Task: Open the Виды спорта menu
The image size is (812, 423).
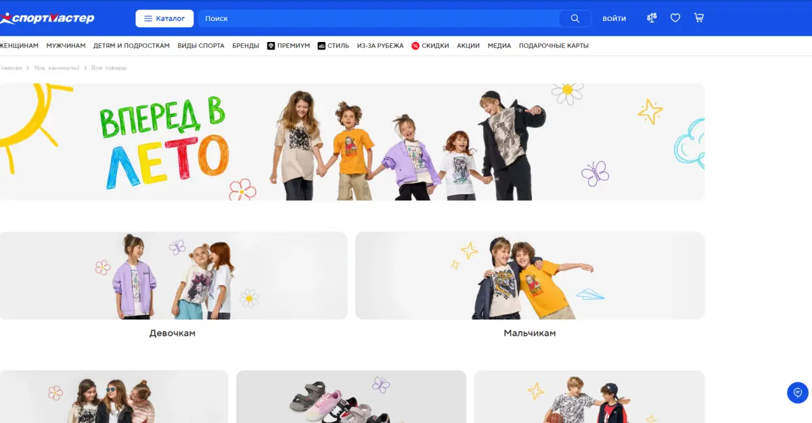Action: tap(201, 46)
